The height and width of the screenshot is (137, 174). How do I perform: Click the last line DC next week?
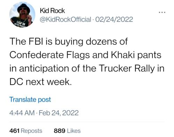pyautogui.click(x=40, y=82)
